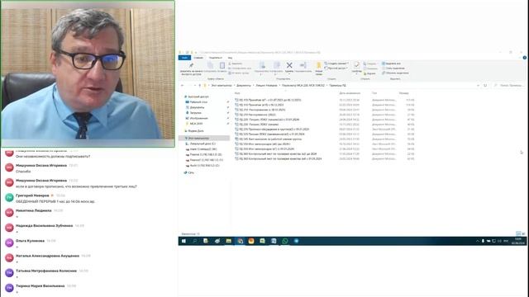
Task: Click Григорий Невзоров name in chat
Action: point(32,196)
